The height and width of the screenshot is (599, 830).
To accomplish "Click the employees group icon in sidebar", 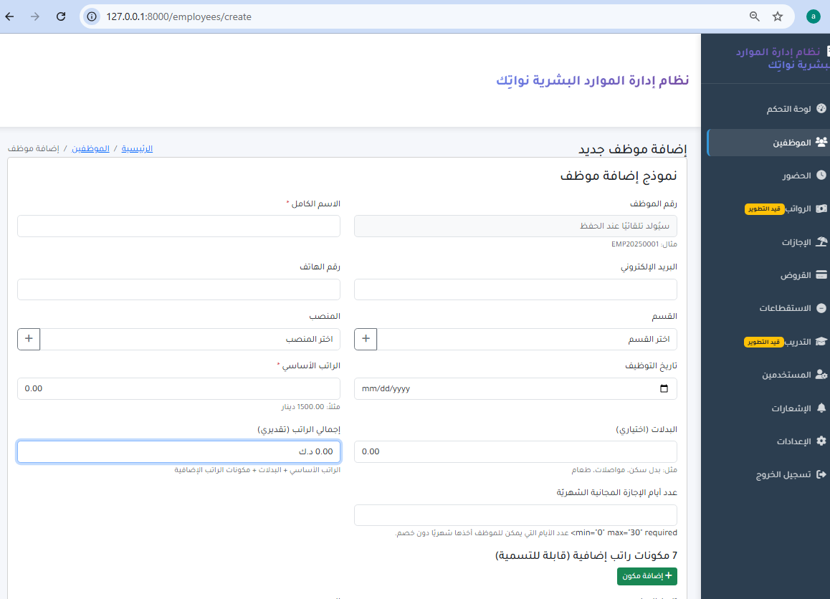I will point(821,143).
